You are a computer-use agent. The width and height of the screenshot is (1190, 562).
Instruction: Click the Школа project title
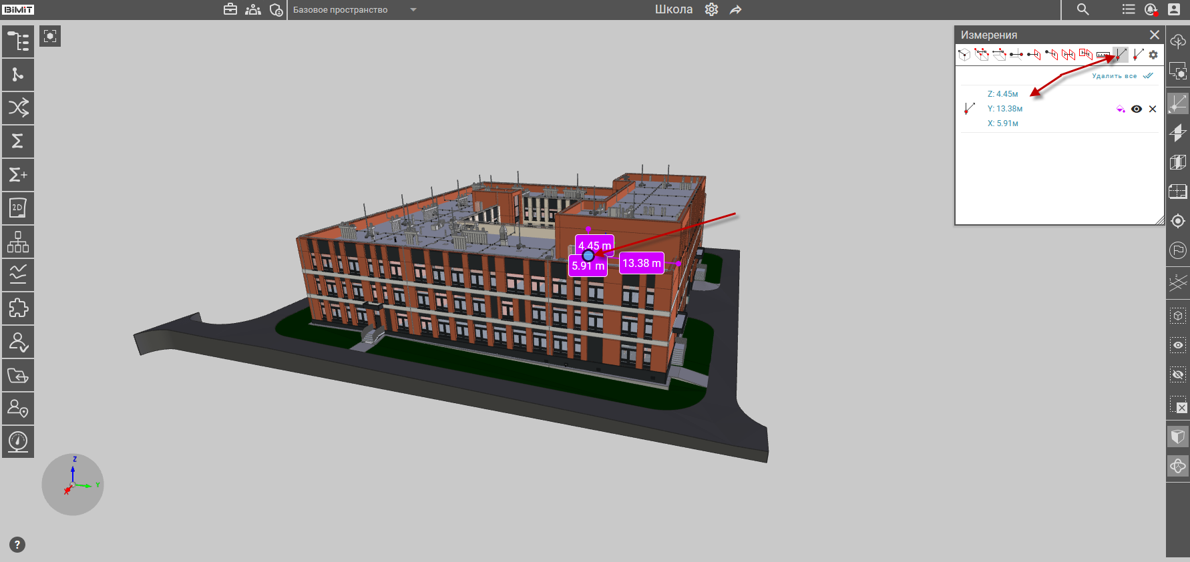point(673,9)
